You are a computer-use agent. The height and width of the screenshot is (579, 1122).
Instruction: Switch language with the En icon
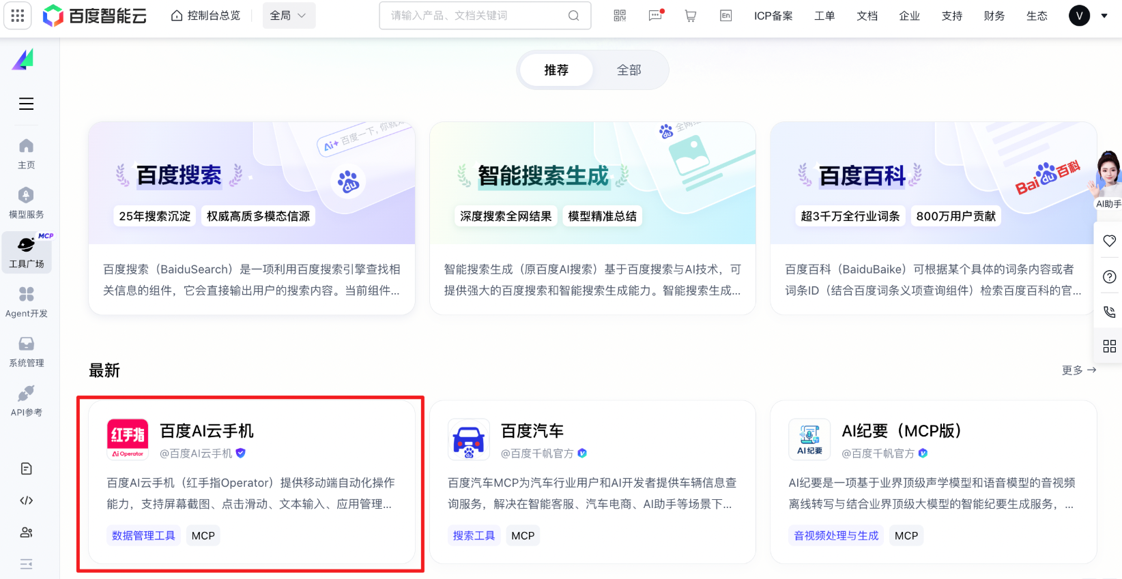(725, 16)
